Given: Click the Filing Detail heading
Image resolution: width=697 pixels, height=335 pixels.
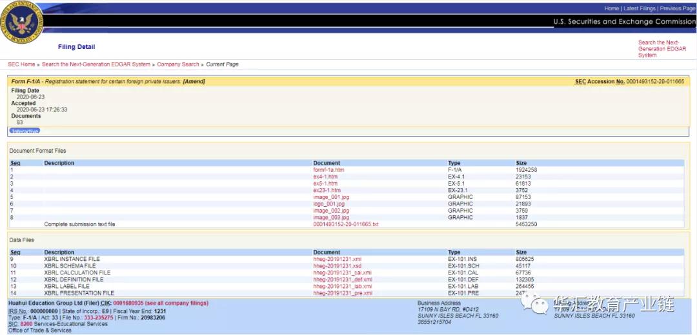Looking at the screenshot, I should point(76,47).
